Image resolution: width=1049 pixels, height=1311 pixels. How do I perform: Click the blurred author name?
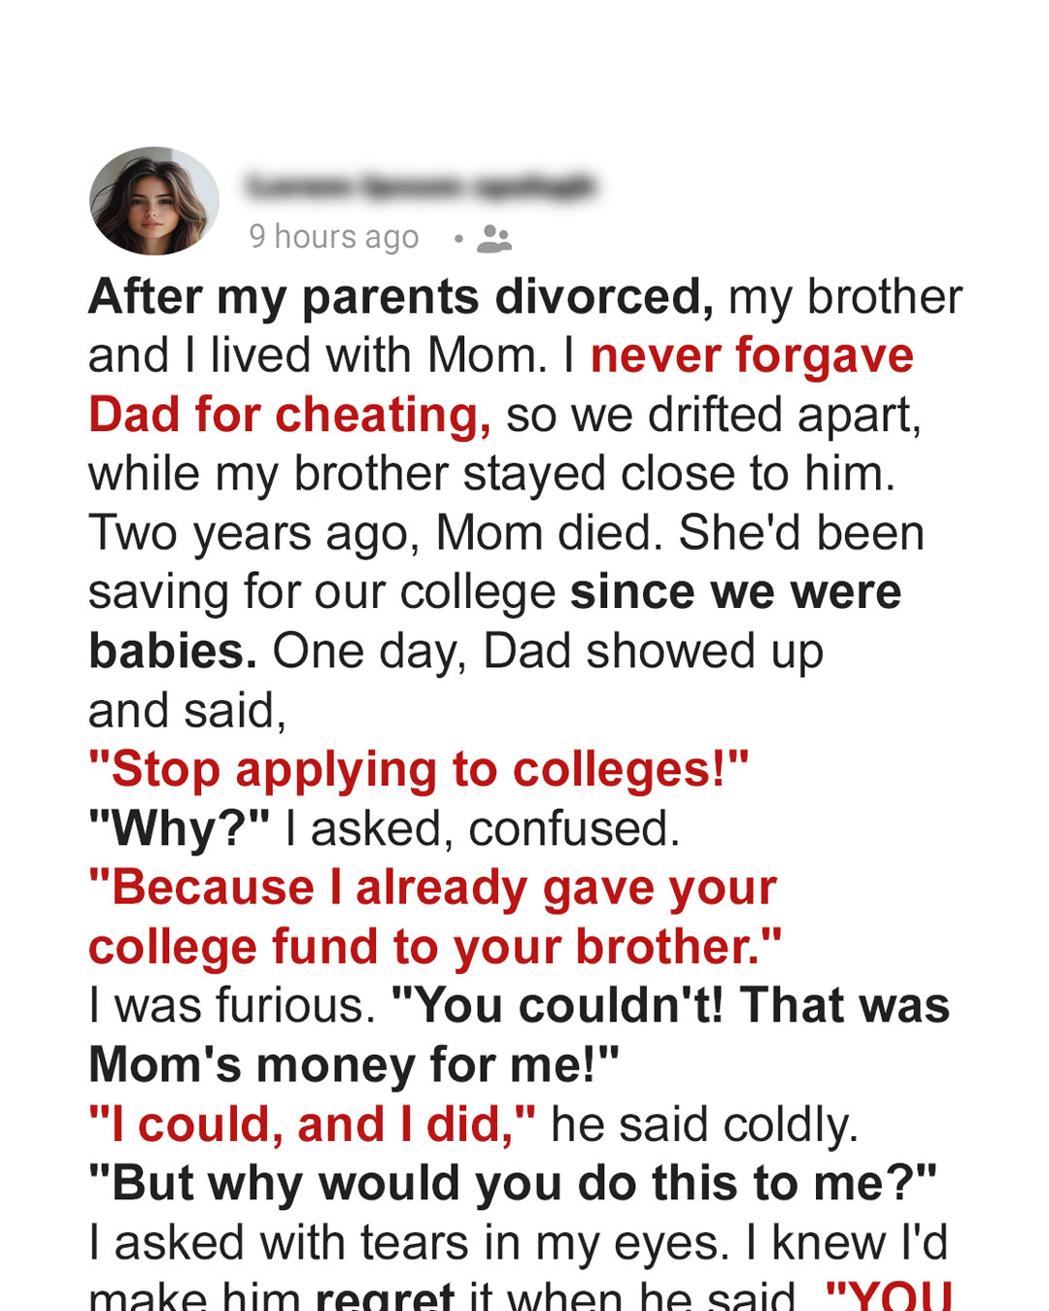click(x=420, y=185)
